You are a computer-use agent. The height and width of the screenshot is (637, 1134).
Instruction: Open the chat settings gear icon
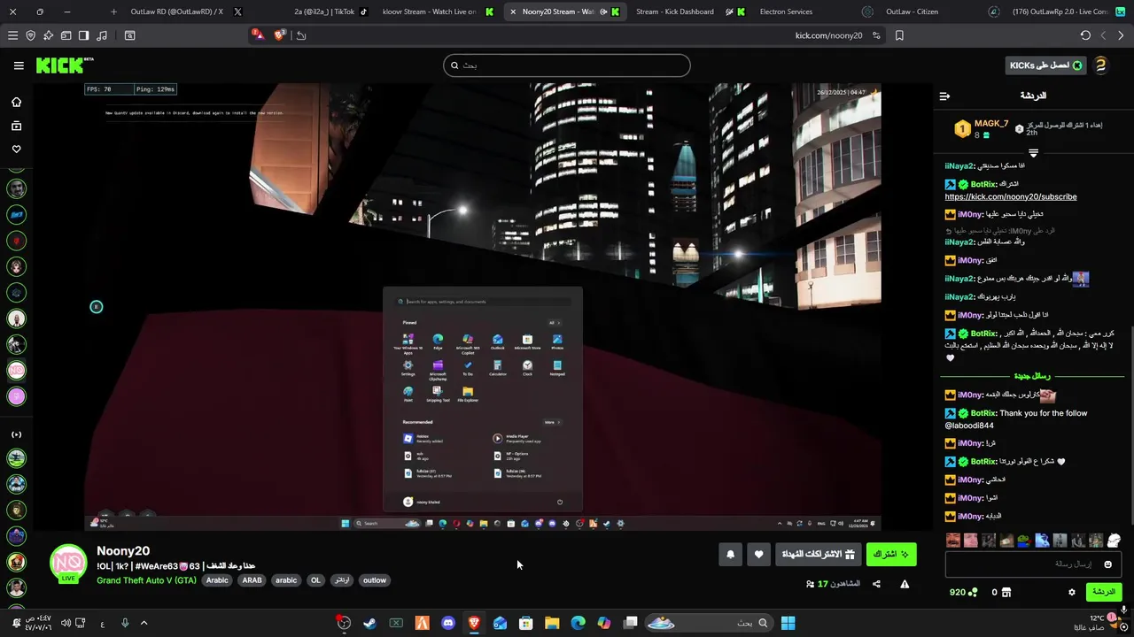(x=1071, y=592)
